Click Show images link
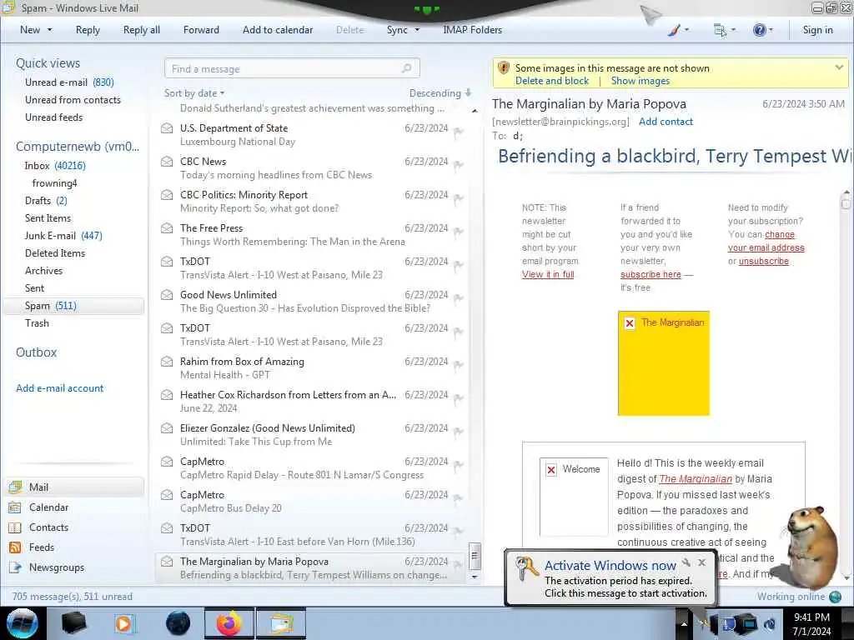The width and height of the screenshot is (854, 640). click(x=640, y=81)
